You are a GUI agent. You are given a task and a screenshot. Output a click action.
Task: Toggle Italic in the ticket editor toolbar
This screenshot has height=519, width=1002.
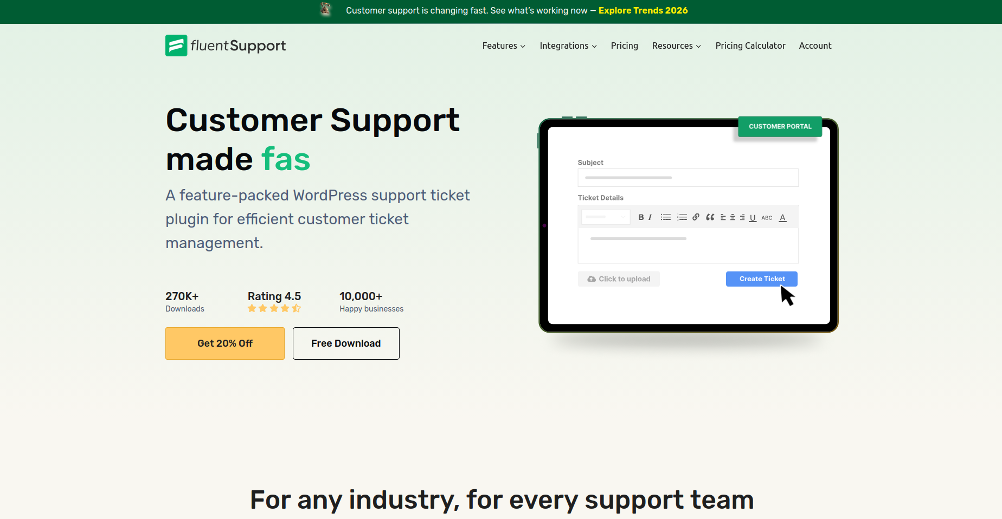(650, 217)
